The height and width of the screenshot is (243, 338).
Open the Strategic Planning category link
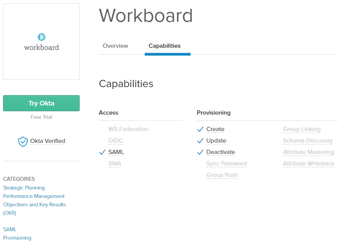[24, 188]
